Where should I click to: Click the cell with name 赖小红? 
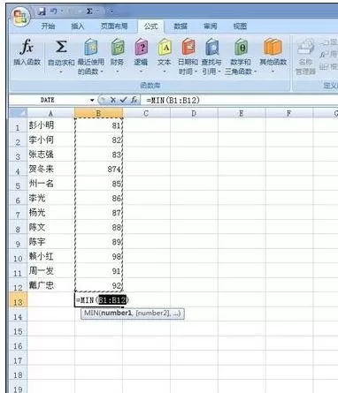tap(50, 256)
